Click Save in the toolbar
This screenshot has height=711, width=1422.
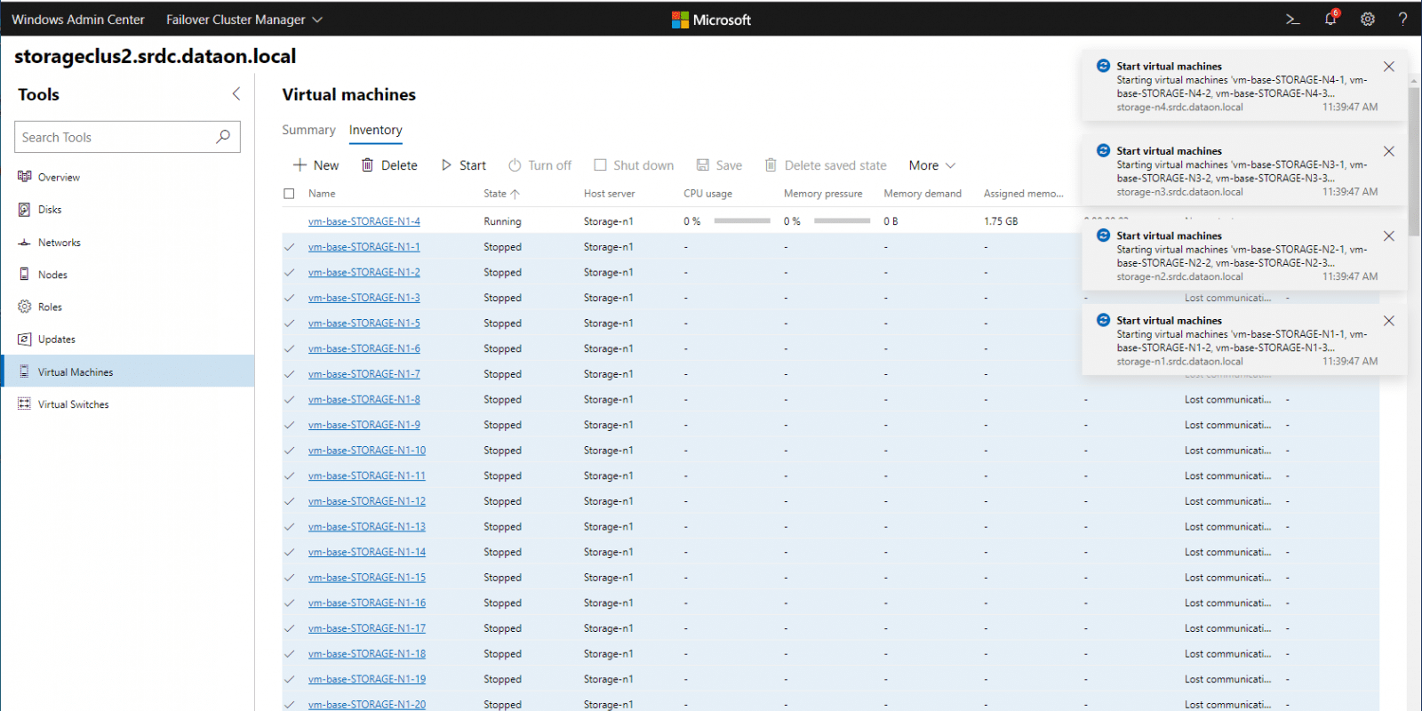pos(719,165)
